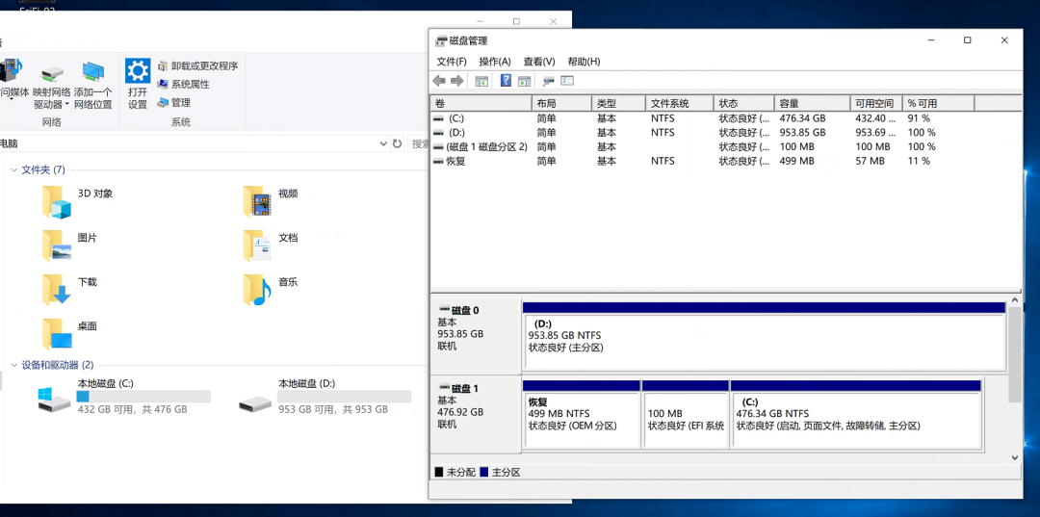Select the (C:) 476.34 GB partition block
1040x517 pixels.
tap(856, 420)
